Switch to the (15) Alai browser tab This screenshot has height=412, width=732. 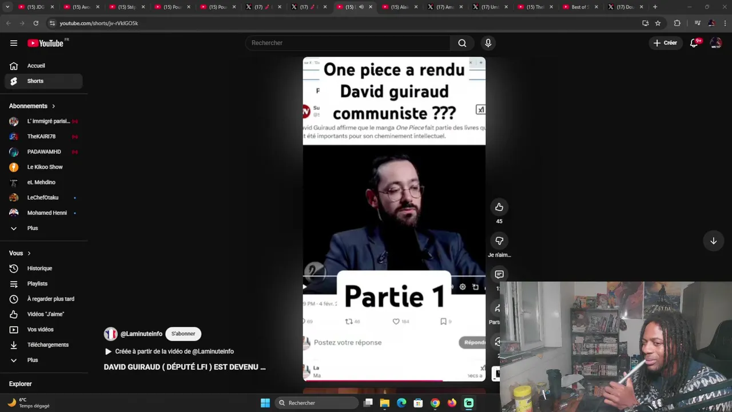(x=399, y=7)
